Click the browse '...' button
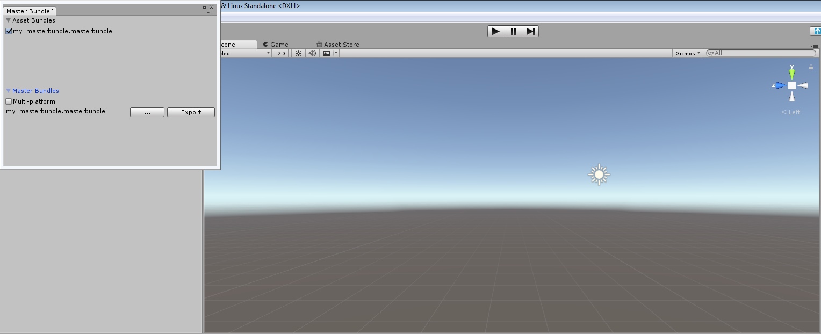821x334 pixels. coord(147,112)
